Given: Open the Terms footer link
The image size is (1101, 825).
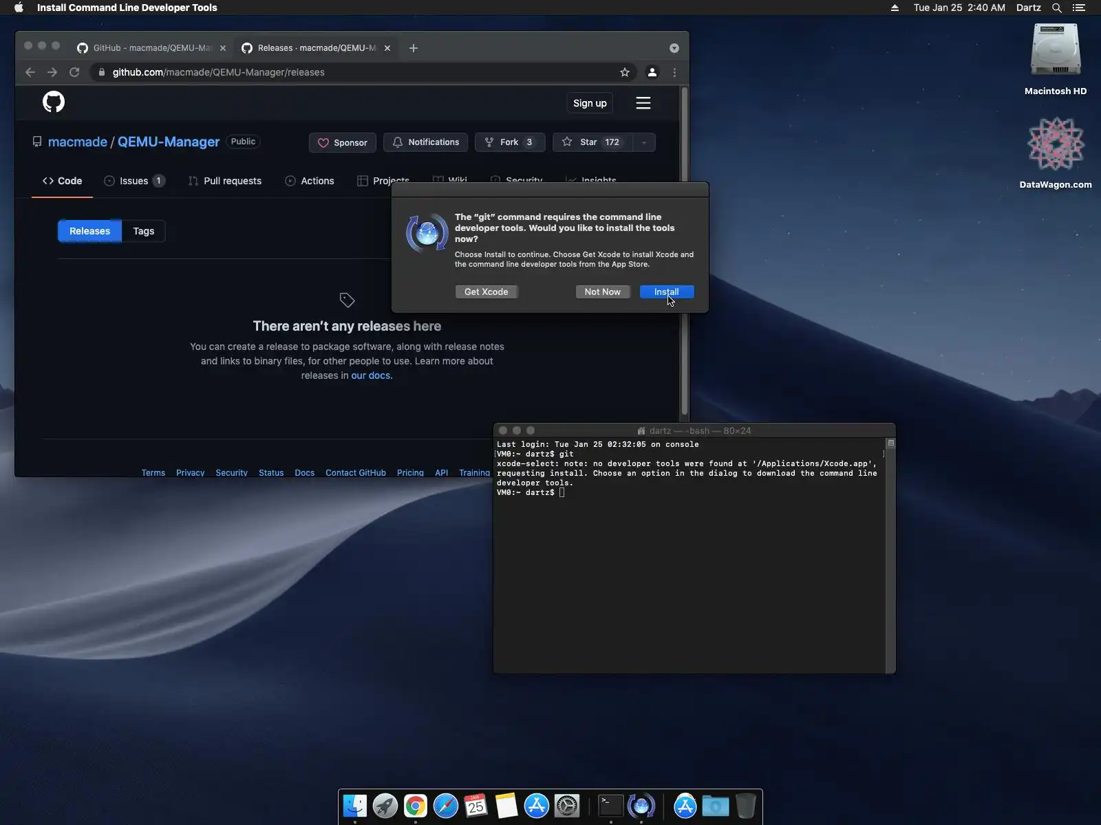Looking at the screenshot, I should click(x=153, y=473).
